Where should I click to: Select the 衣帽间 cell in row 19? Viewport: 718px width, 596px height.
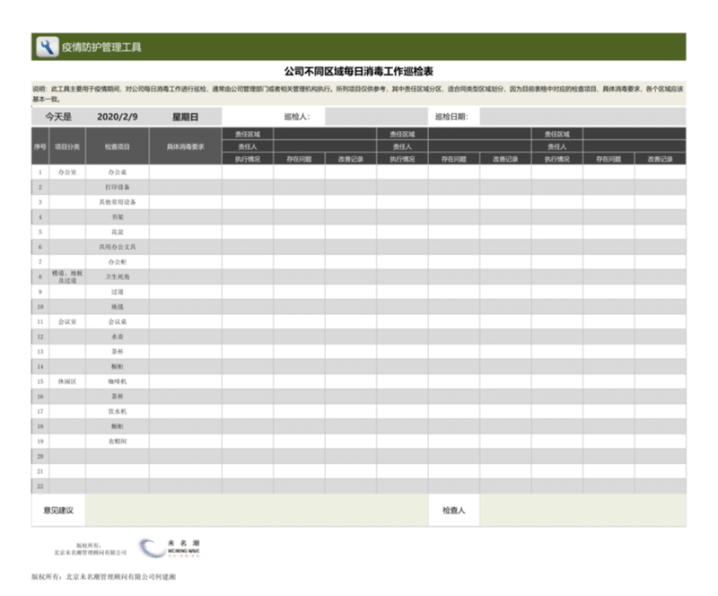pos(117,442)
